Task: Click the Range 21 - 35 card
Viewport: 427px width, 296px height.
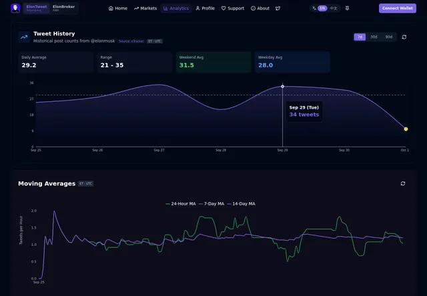Action: tap(135, 62)
